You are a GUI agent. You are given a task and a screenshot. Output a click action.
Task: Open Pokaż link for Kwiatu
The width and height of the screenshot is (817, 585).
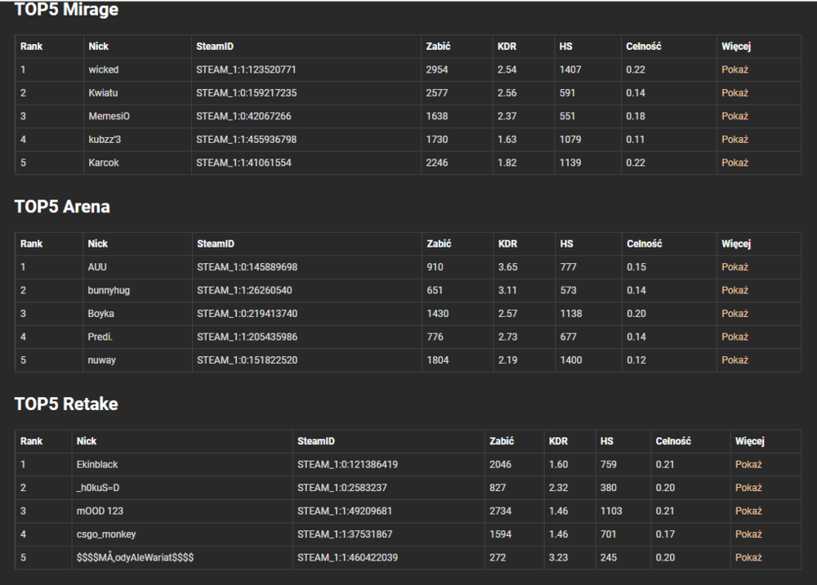[734, 93]
